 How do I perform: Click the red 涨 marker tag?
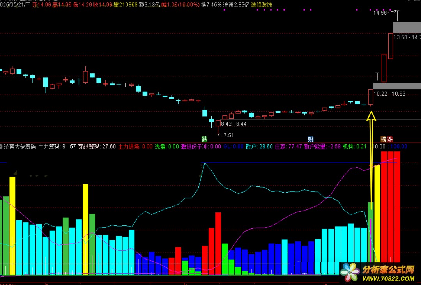pos(390,139)
